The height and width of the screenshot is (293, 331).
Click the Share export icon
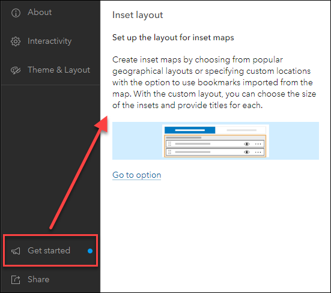pyautogui.click(x=16, y=280)
